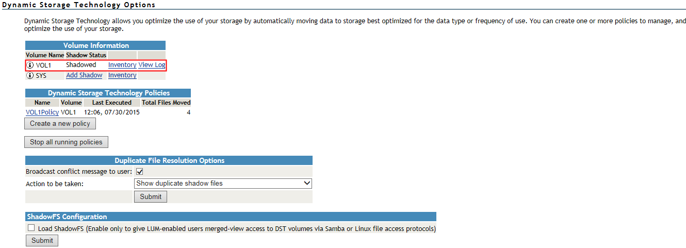
Task: Open the View Log link for VOL1
Action: pos(152,65)
